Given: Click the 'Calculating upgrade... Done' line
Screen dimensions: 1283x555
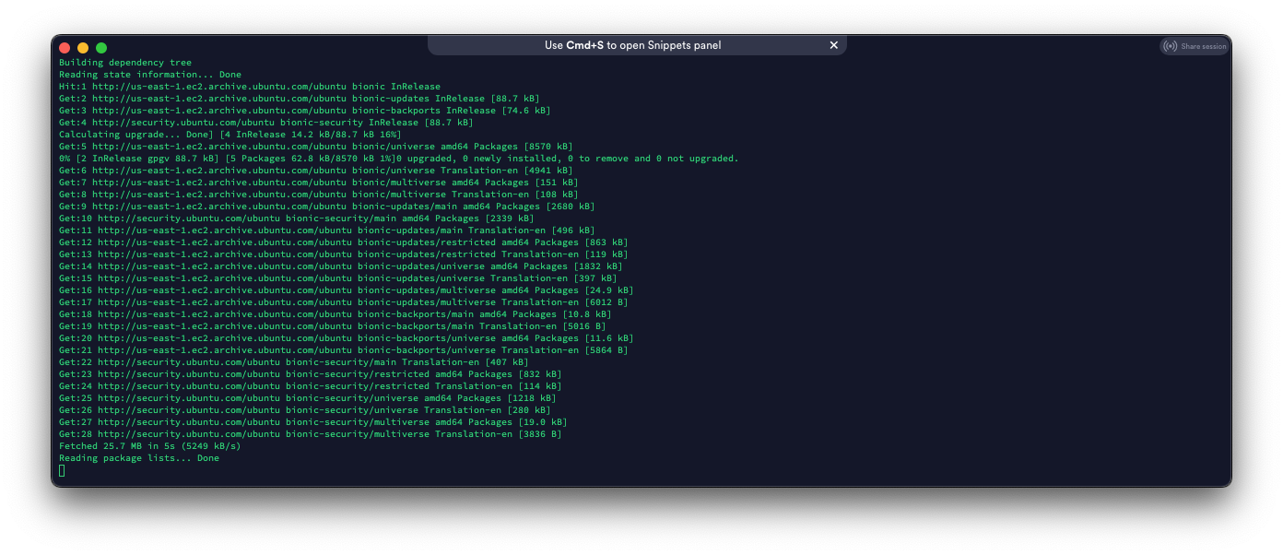Looking at the screenshot, I should click(x=230, y=135).
